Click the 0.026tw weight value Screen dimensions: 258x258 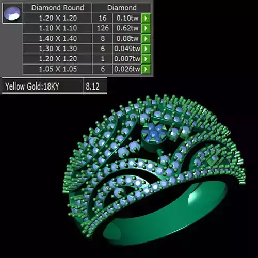(x=127, y=69)
